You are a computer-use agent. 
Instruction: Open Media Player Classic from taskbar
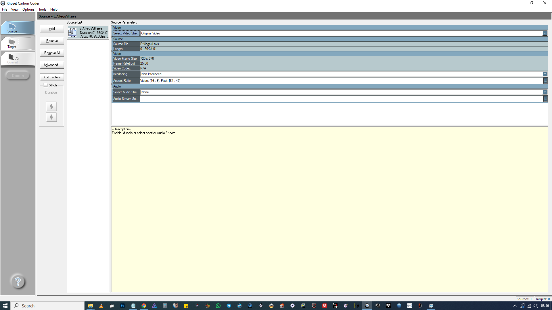(x=112, y=306)
